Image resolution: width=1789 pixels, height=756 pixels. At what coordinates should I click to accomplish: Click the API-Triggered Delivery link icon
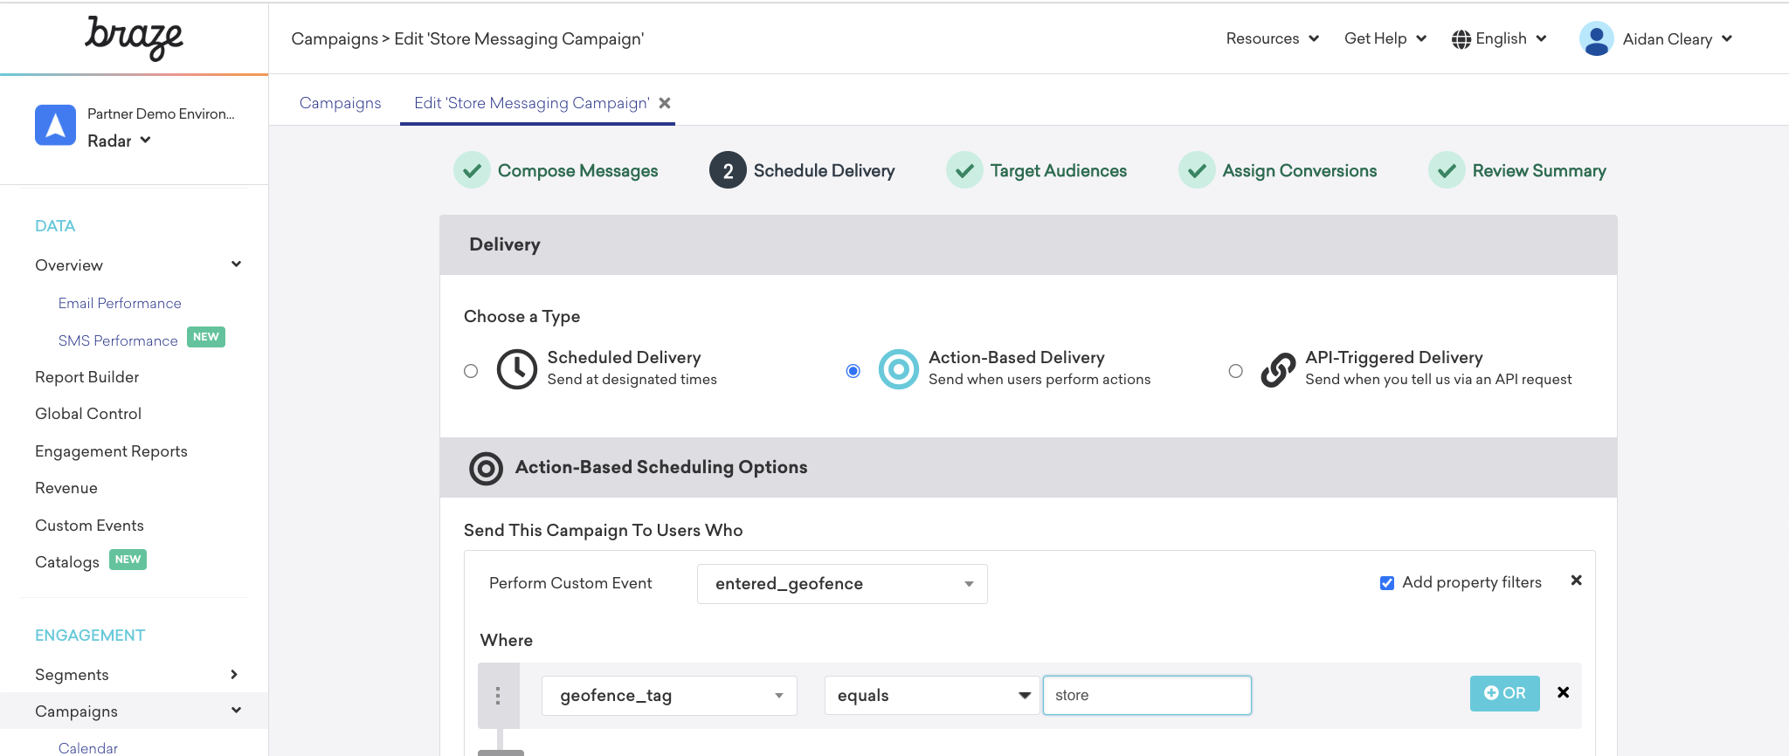[x=1277, y=369]
